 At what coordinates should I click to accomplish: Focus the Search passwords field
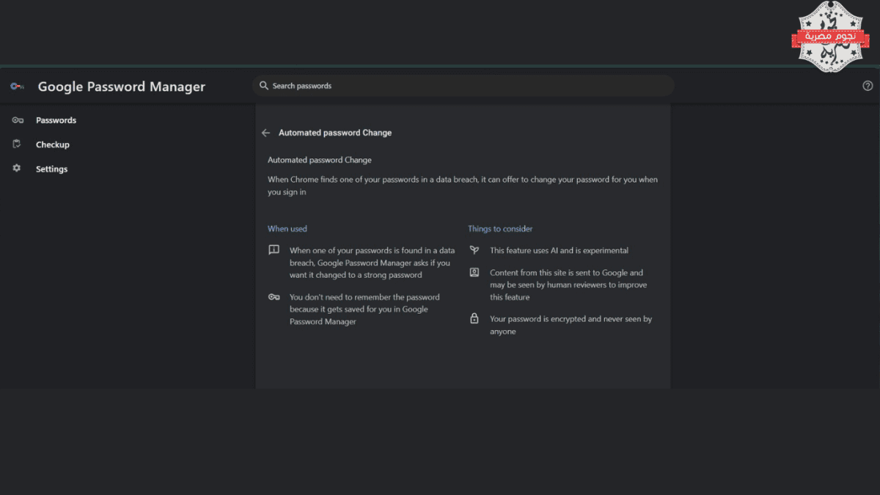(x=463, y=86)
